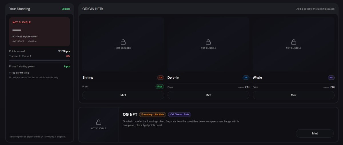Click the Dolphin 3% boost badge
Image resolution: width=343 pixels, height=145 pixels.
tap(246, 77)
